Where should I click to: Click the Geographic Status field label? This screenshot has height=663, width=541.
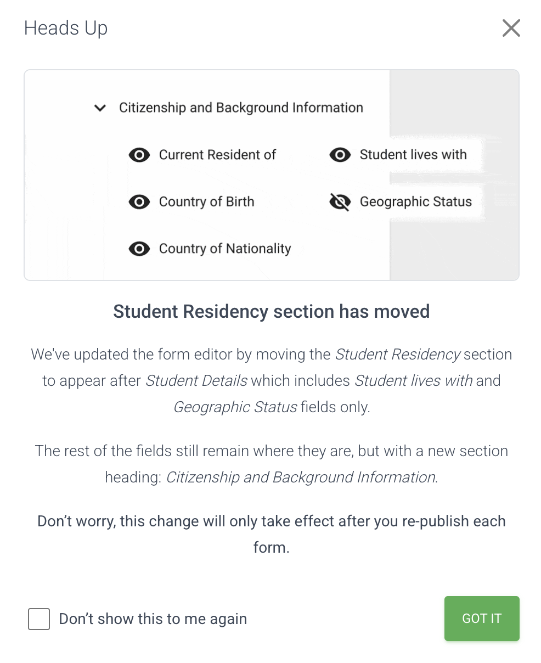click(x=415, y=202)
